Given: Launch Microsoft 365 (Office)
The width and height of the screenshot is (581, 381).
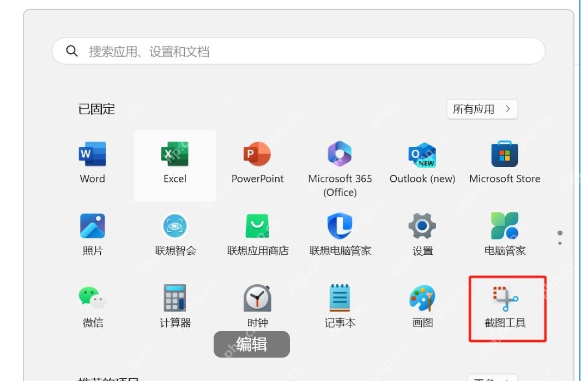Looking at the screenshot, I should (x=340, y=154).
